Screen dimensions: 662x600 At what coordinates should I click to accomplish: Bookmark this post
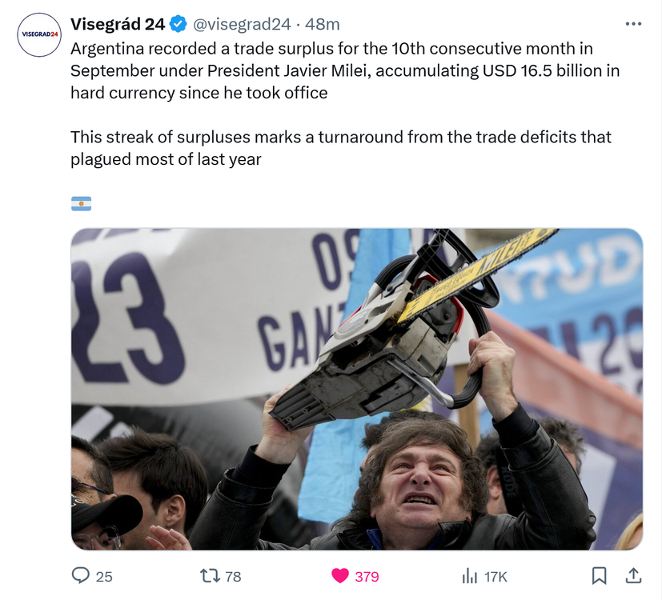(x=599, y=575)
